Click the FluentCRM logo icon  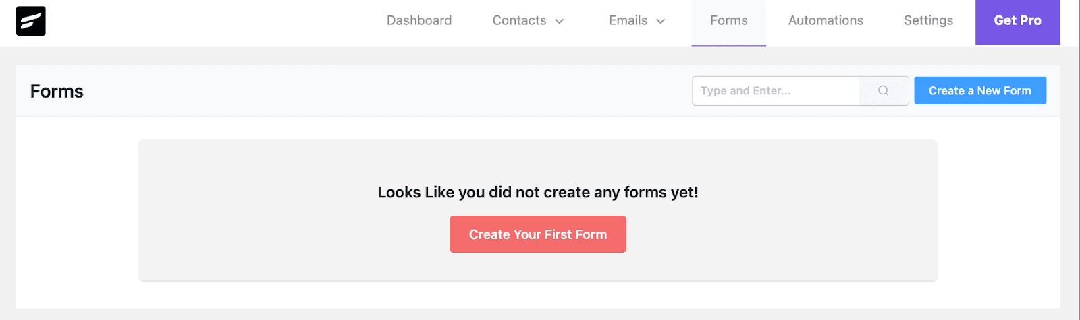pos(31,21)
